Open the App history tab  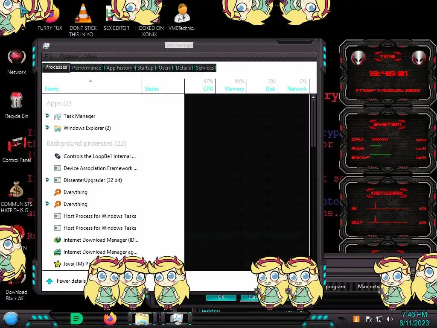click(119, 68)
